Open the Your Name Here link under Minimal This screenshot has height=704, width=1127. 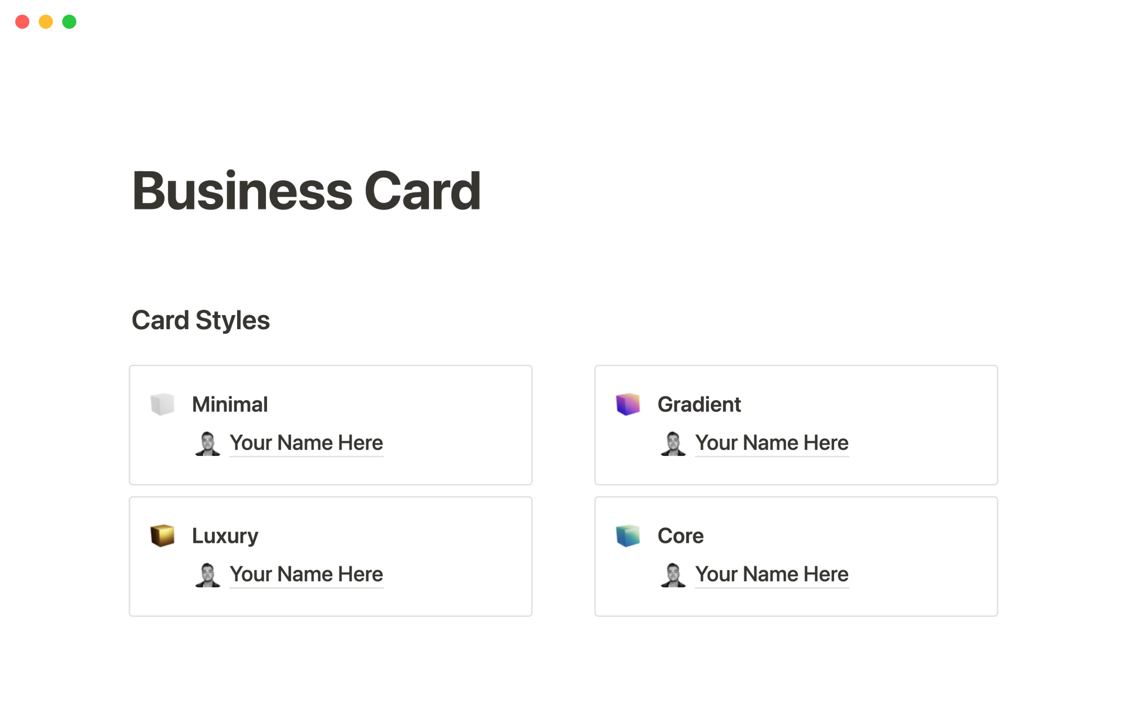click(306, 443)
